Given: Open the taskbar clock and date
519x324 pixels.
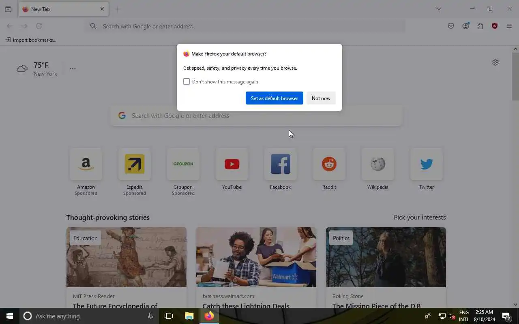Looking at the screenshot, I should [484, 316].
